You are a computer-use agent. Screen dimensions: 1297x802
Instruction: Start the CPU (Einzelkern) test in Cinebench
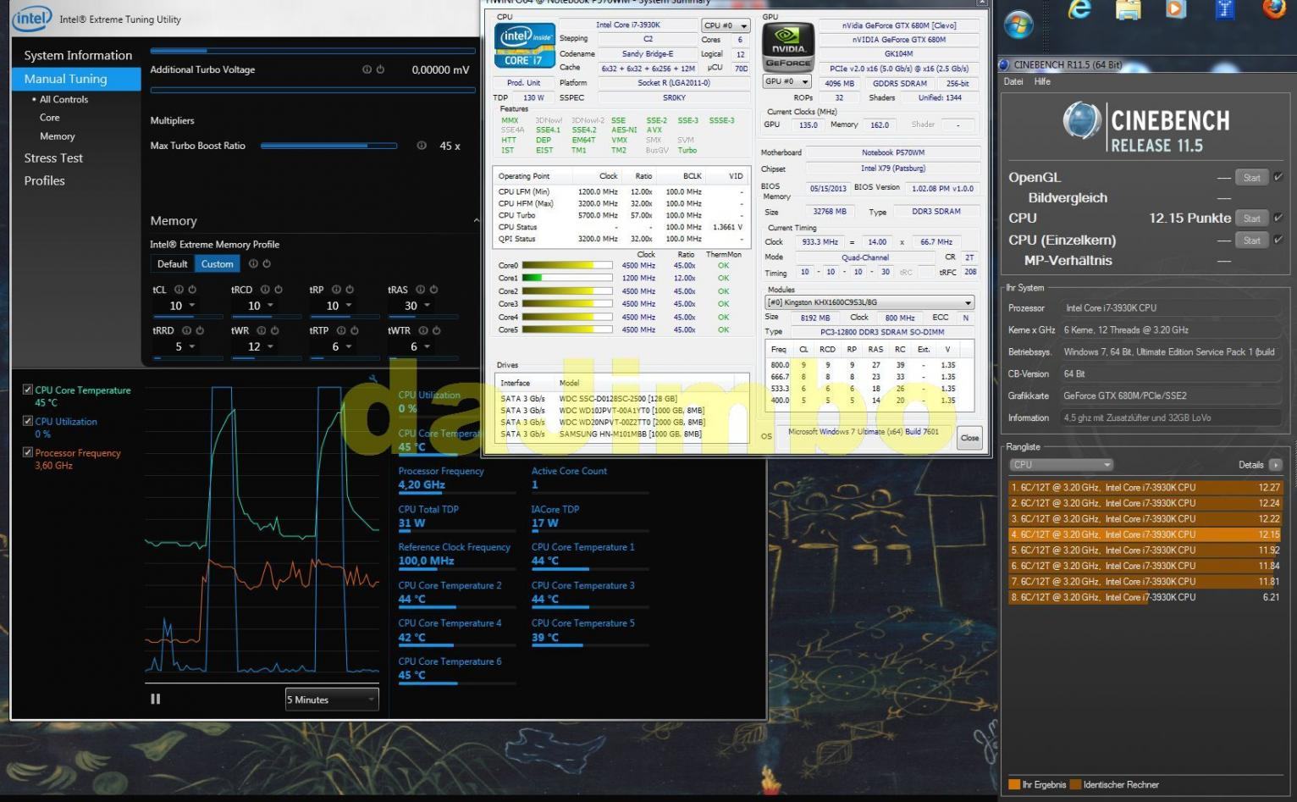[1252, 240]
